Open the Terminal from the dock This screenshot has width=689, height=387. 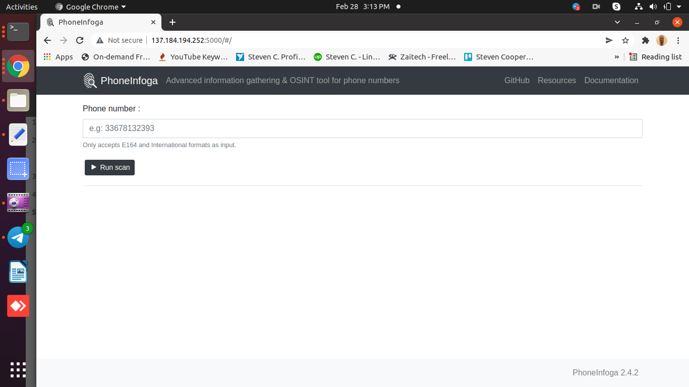pos(18,32)
